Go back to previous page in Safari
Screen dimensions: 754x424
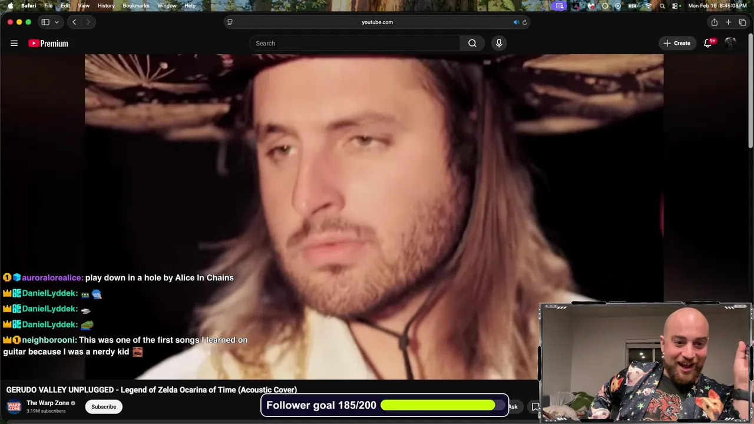click(74, 22)
